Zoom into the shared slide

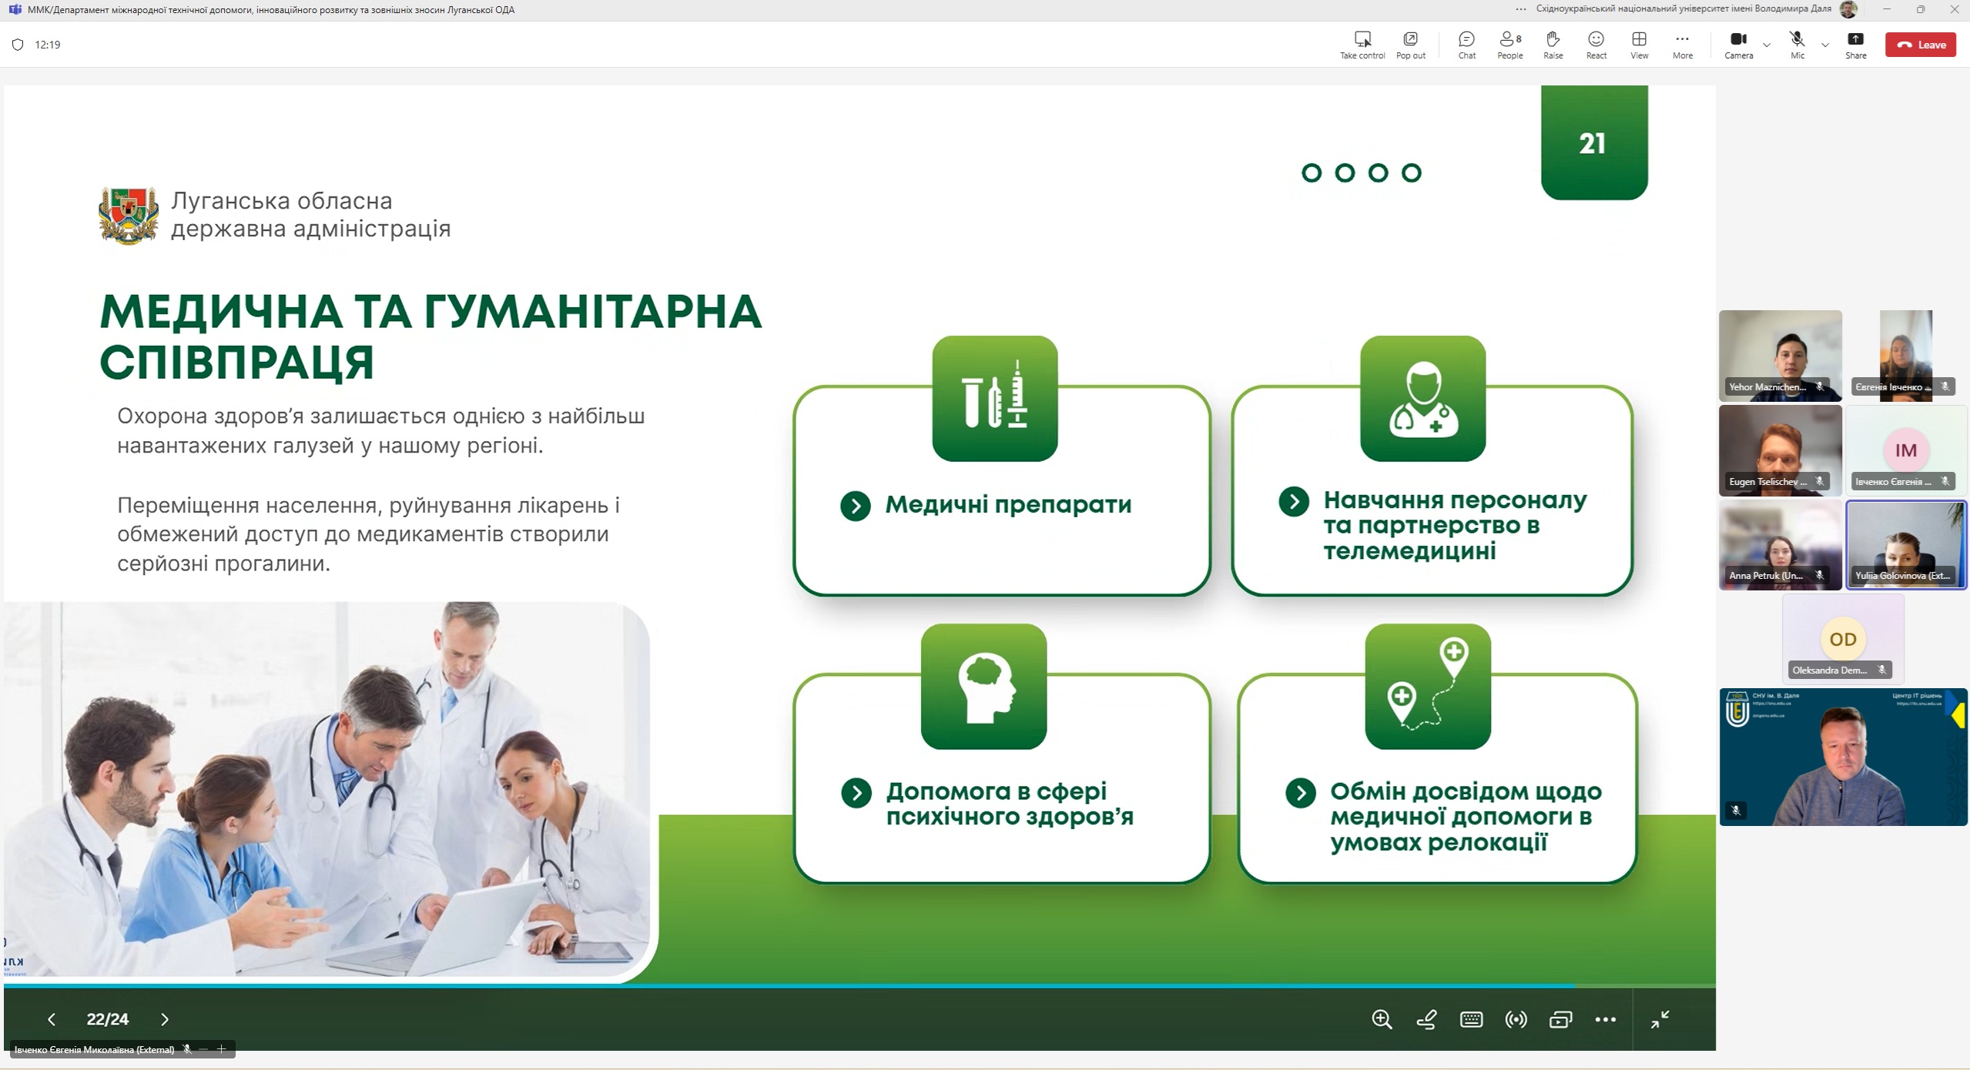[x=1381, y=1018]
